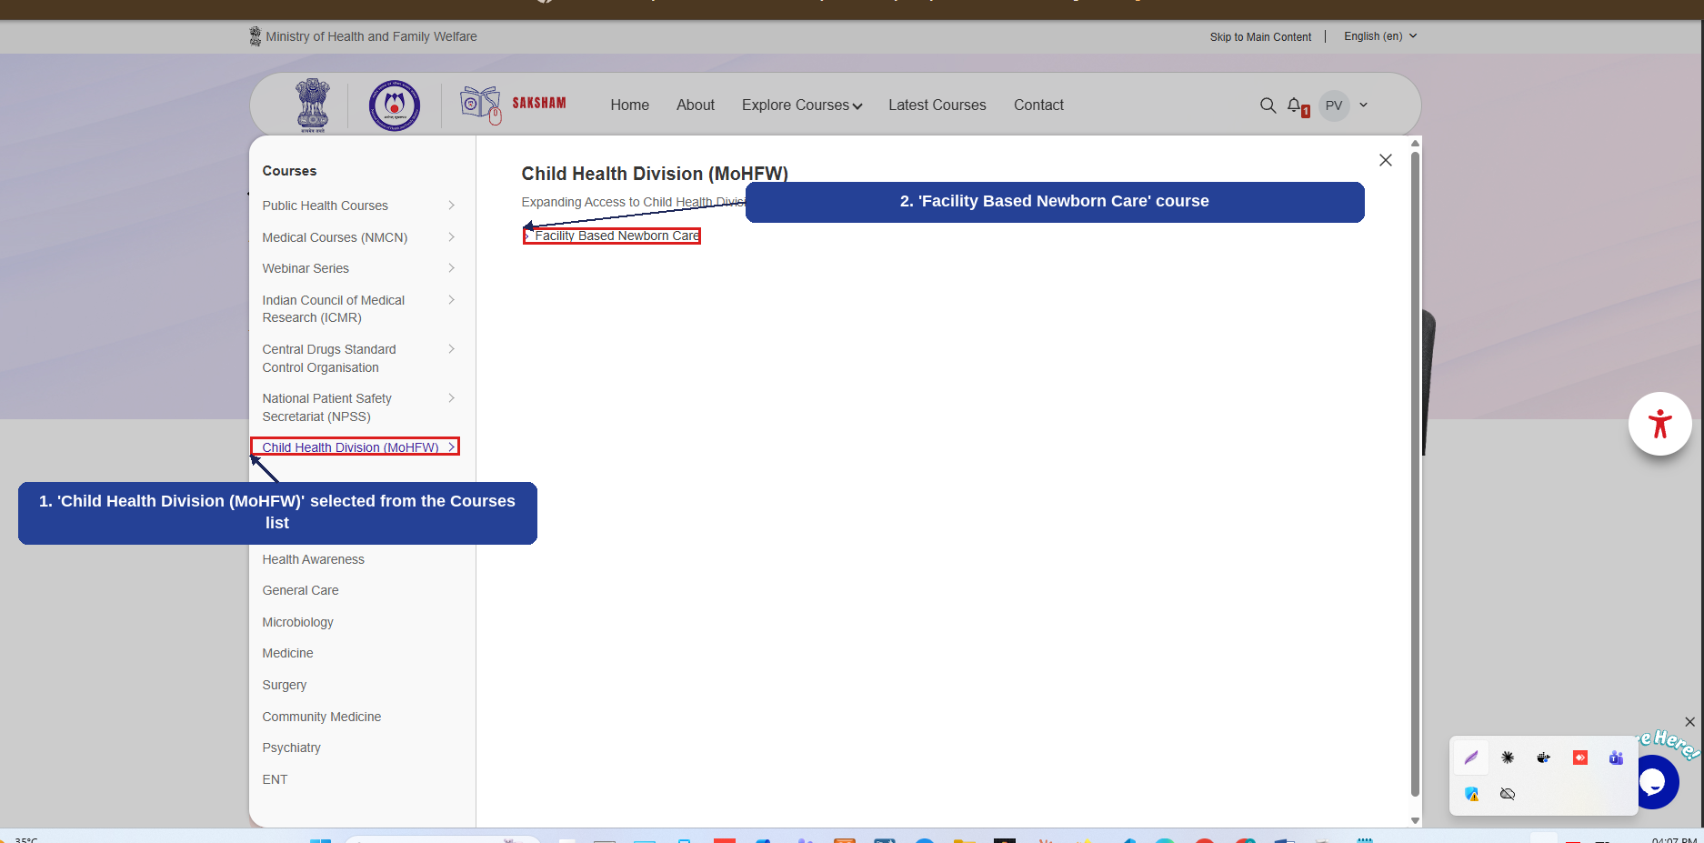
Task: Expand National Patient Safety Secretariat chevron
Action: (x=451, y=398)
